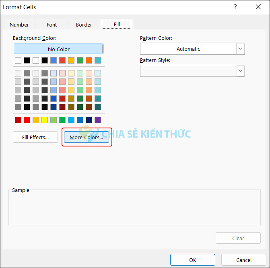Select orange in bottom standard colors row
This screenshot has width=270, height=268.
36,120
